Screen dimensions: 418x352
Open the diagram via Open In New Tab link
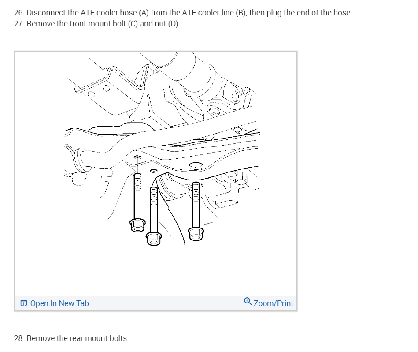coord(59,303)
